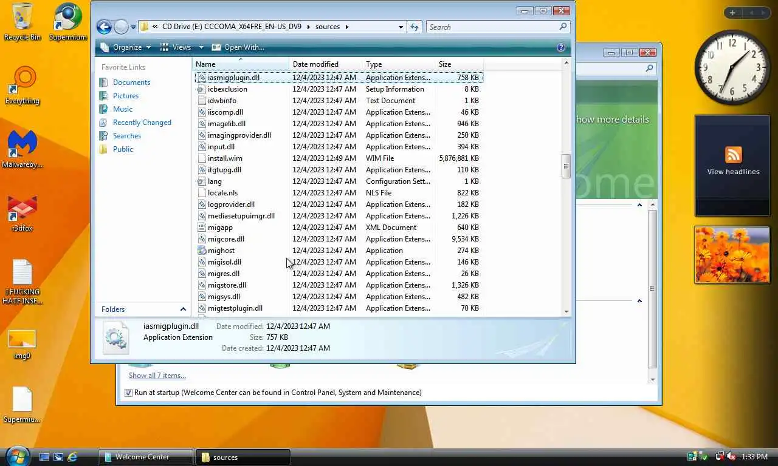This screenshot has height=466, width=778.
Task: Click sources in the address breadcrumb
Action: click(x=328, y=27)
